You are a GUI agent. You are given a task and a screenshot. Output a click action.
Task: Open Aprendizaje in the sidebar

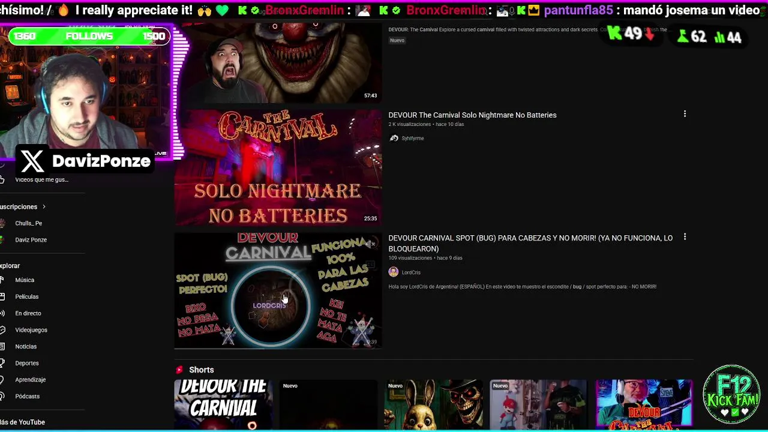point(31,380)
